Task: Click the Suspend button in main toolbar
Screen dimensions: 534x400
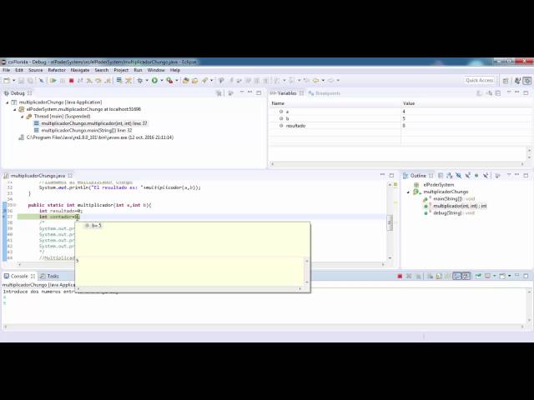Action: pos(63,81)
